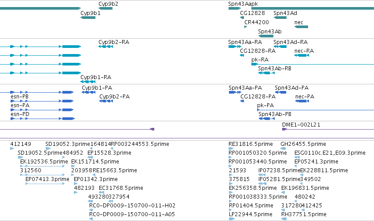Open the Cyp9b1-RA transcript
The width and height of the screenshot is (374, 221).
pos(88,82)
